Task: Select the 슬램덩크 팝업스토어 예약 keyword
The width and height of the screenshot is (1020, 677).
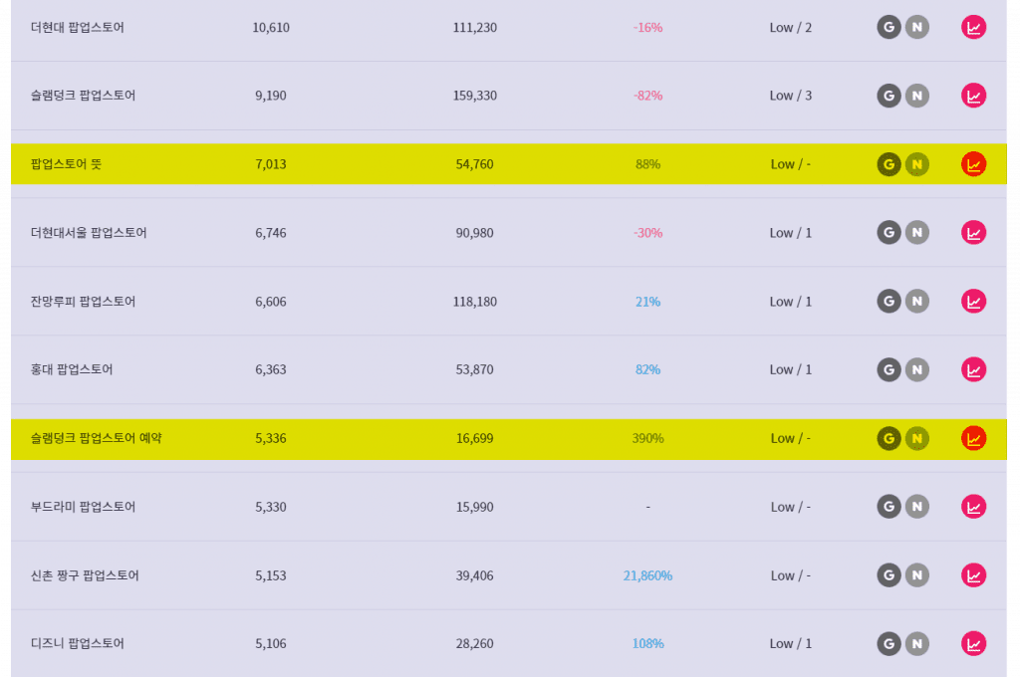Action: tap(97, 438)
